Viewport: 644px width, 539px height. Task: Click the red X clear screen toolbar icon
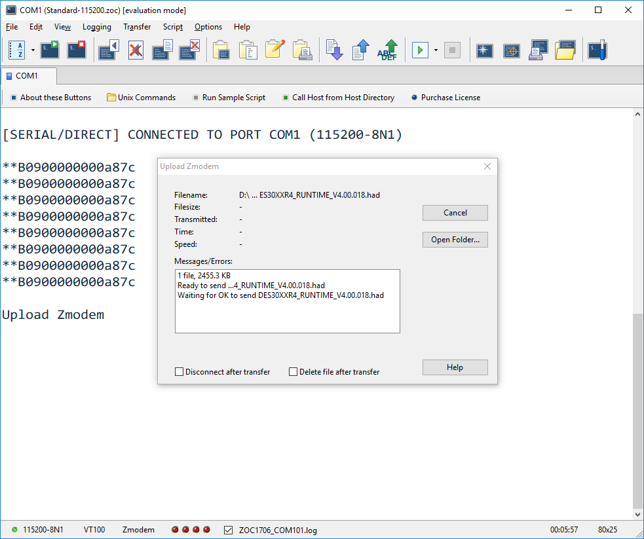(136, 50)
